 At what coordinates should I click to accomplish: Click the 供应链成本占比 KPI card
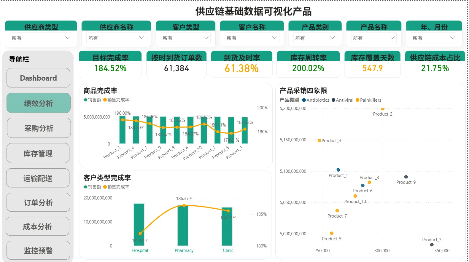pos(435,64)
